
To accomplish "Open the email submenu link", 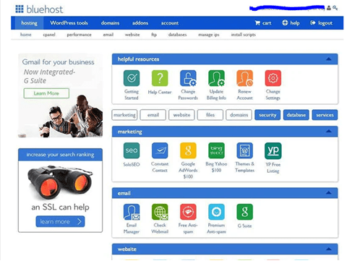I will [108, 35].
